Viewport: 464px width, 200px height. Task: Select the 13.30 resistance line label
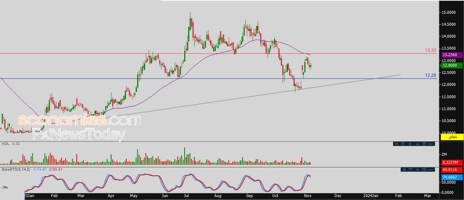tap(430, 50)
